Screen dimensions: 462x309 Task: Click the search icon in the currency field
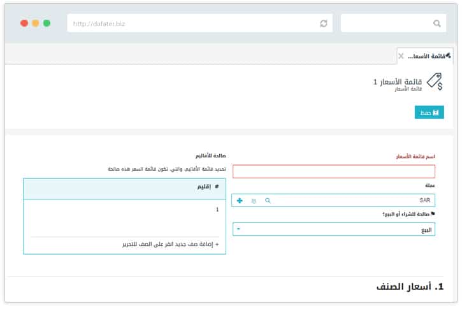pos(268,201)
